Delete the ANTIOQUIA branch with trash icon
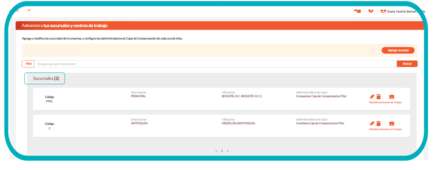The height and width of the screenshot is (170, 436). [x=378, y=124]
